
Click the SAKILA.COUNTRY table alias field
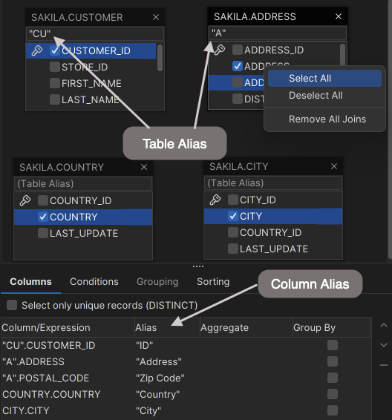83,183
